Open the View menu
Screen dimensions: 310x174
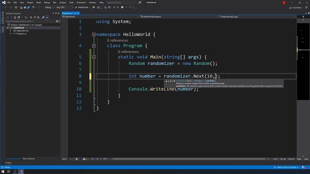point(22,2)
